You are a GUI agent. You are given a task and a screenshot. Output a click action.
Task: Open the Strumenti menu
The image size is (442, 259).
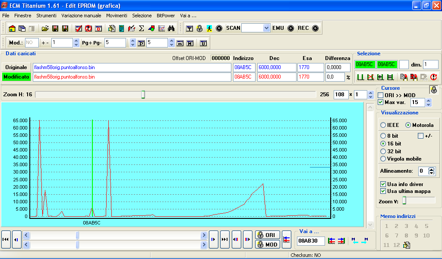(x=46, y=16)
